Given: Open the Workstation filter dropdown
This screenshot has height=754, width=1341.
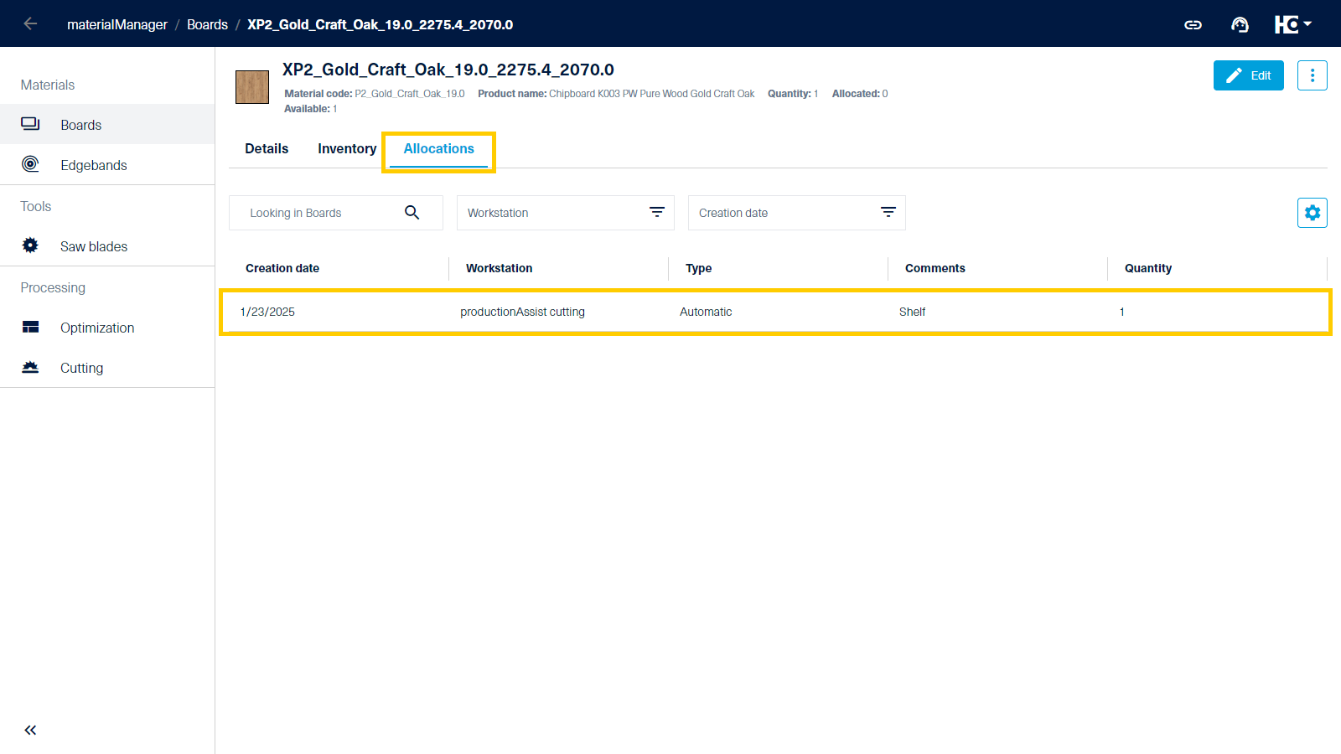Looking at the screenshot, I should [656, 212].
